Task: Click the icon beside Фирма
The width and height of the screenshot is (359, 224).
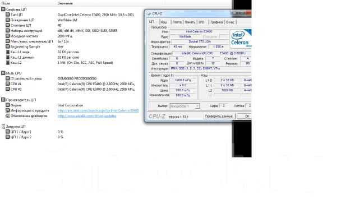Action: (x=7, y=105)
